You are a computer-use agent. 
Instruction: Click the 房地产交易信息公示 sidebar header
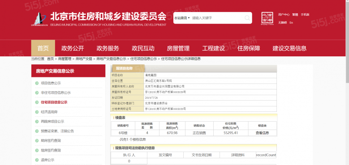coord(69,71)
